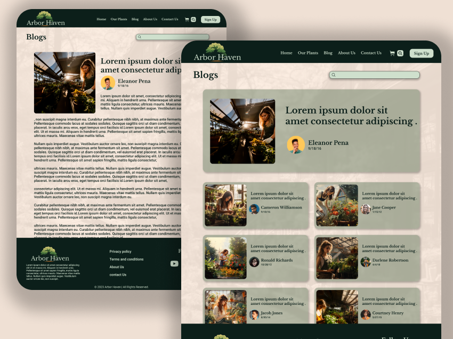Screen dimensions: 453x339
Task: Click the magnifier inside the Blogs search bar
Action: [334, 75]
